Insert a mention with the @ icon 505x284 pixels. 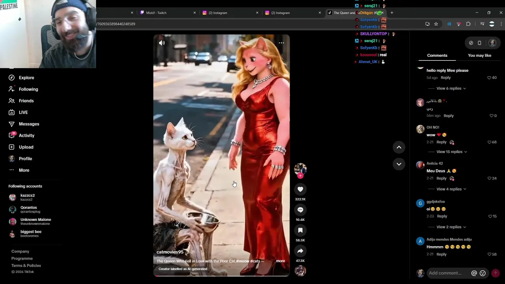[474, 273]
